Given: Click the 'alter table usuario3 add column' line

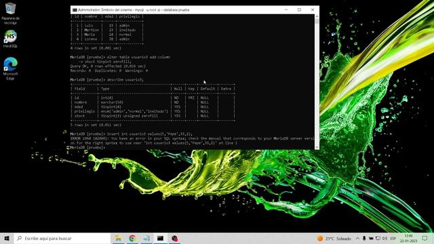Looking at the screenshot, I should [120, 57].
